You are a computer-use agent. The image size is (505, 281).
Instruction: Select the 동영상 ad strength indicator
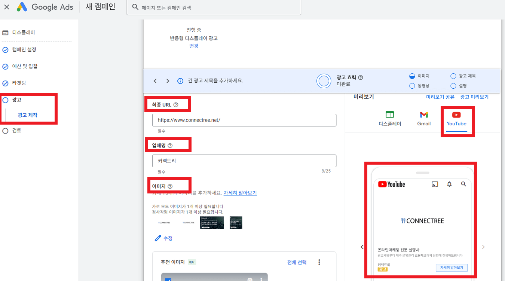419,86
